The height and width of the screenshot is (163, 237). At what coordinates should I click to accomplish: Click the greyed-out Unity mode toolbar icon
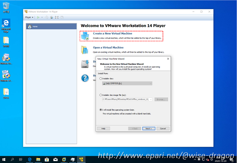(62, 17)
